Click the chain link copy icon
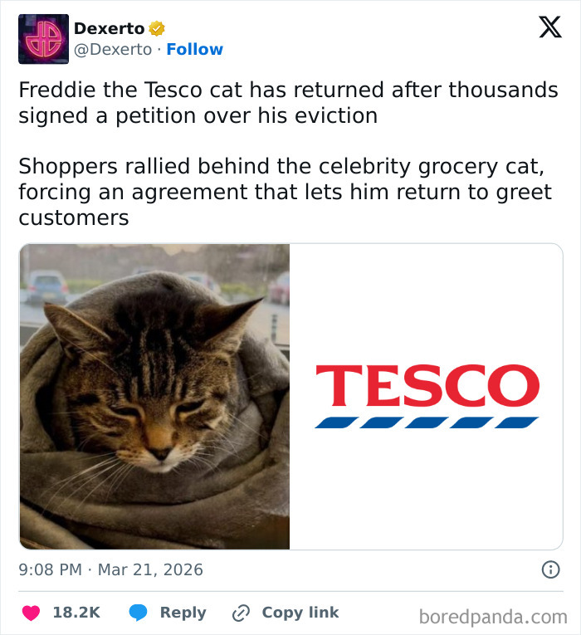This screenshot has height=635, width=581. 242,613
